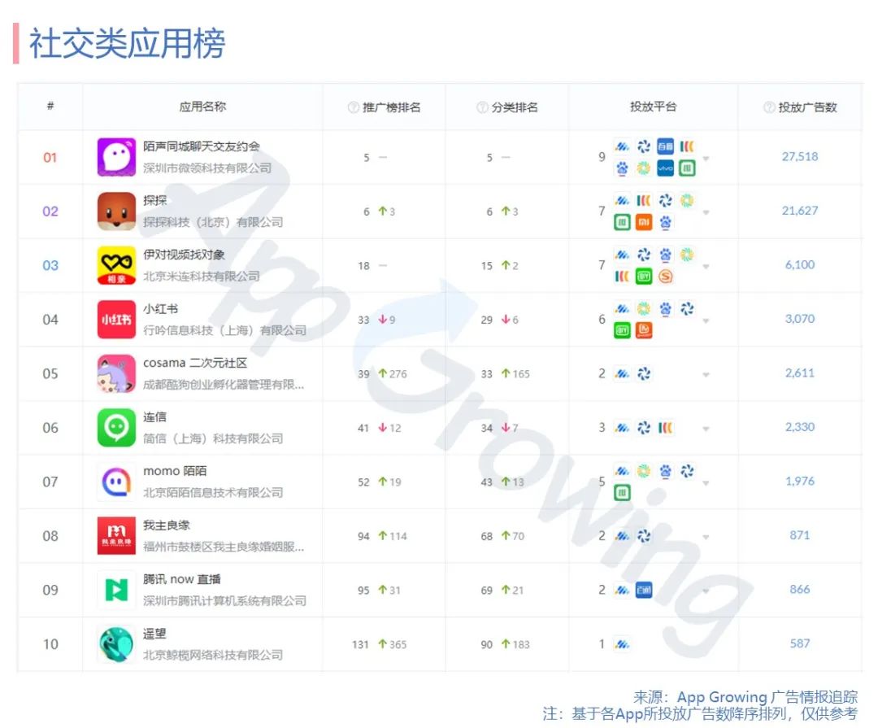Open the 遥望 teal whale icon
This screenshot has width=878, height=728.
coord(116,644)
